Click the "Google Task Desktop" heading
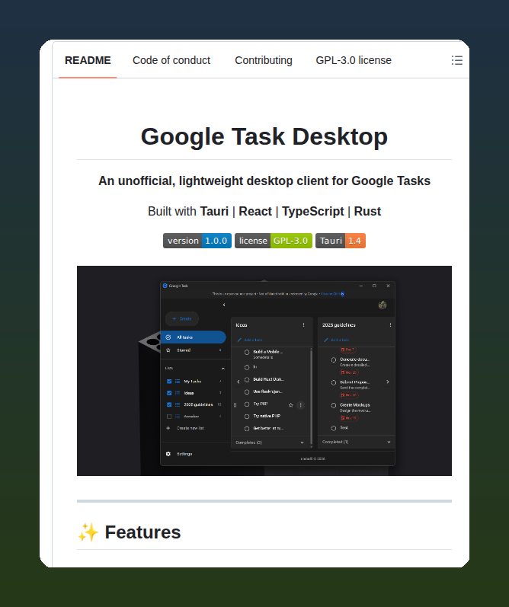 [x=264, y=136]
